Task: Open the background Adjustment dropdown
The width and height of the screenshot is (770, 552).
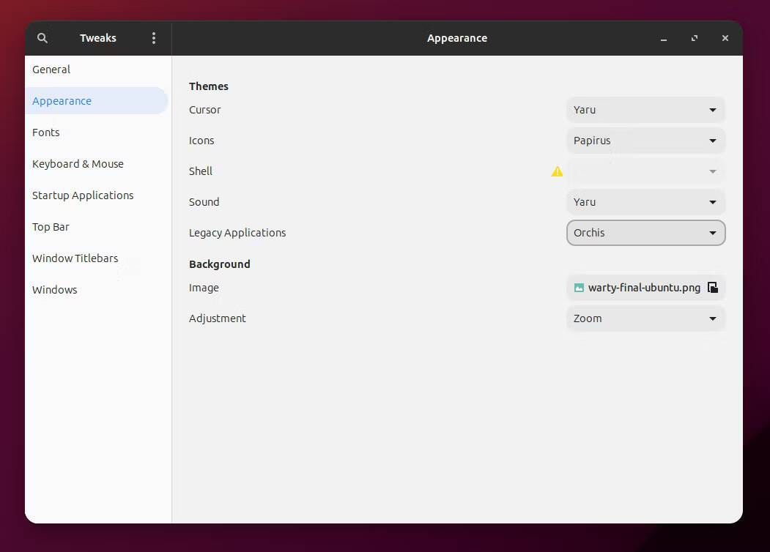Action: click(645, 318)
